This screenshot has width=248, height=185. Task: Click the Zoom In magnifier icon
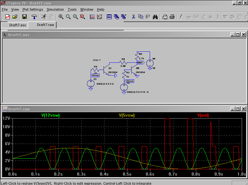61,17
